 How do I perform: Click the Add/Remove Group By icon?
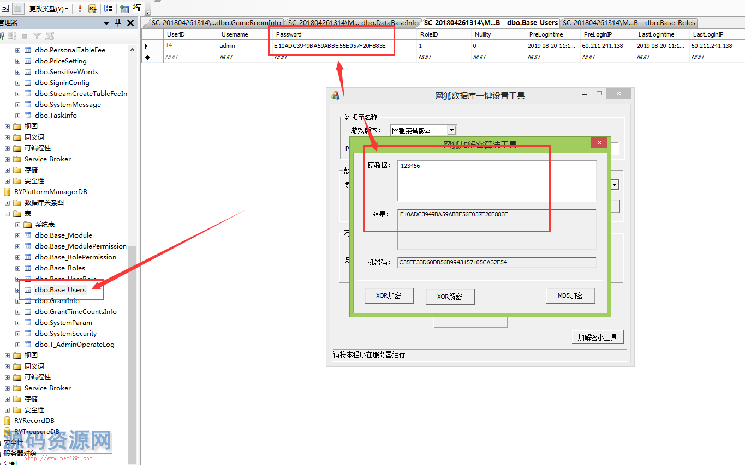[108, 9]
